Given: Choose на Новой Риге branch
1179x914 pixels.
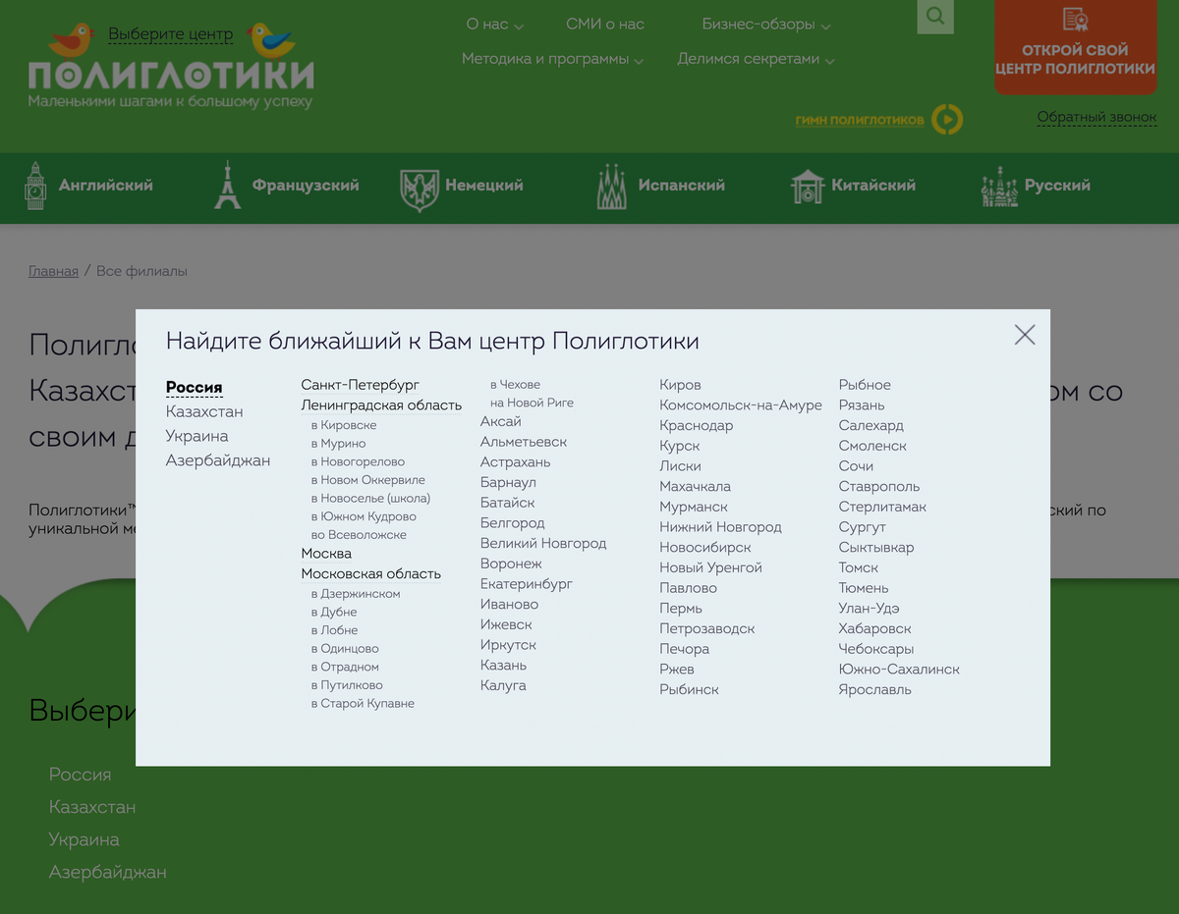Looking at the screenshot, I should 533,403.
